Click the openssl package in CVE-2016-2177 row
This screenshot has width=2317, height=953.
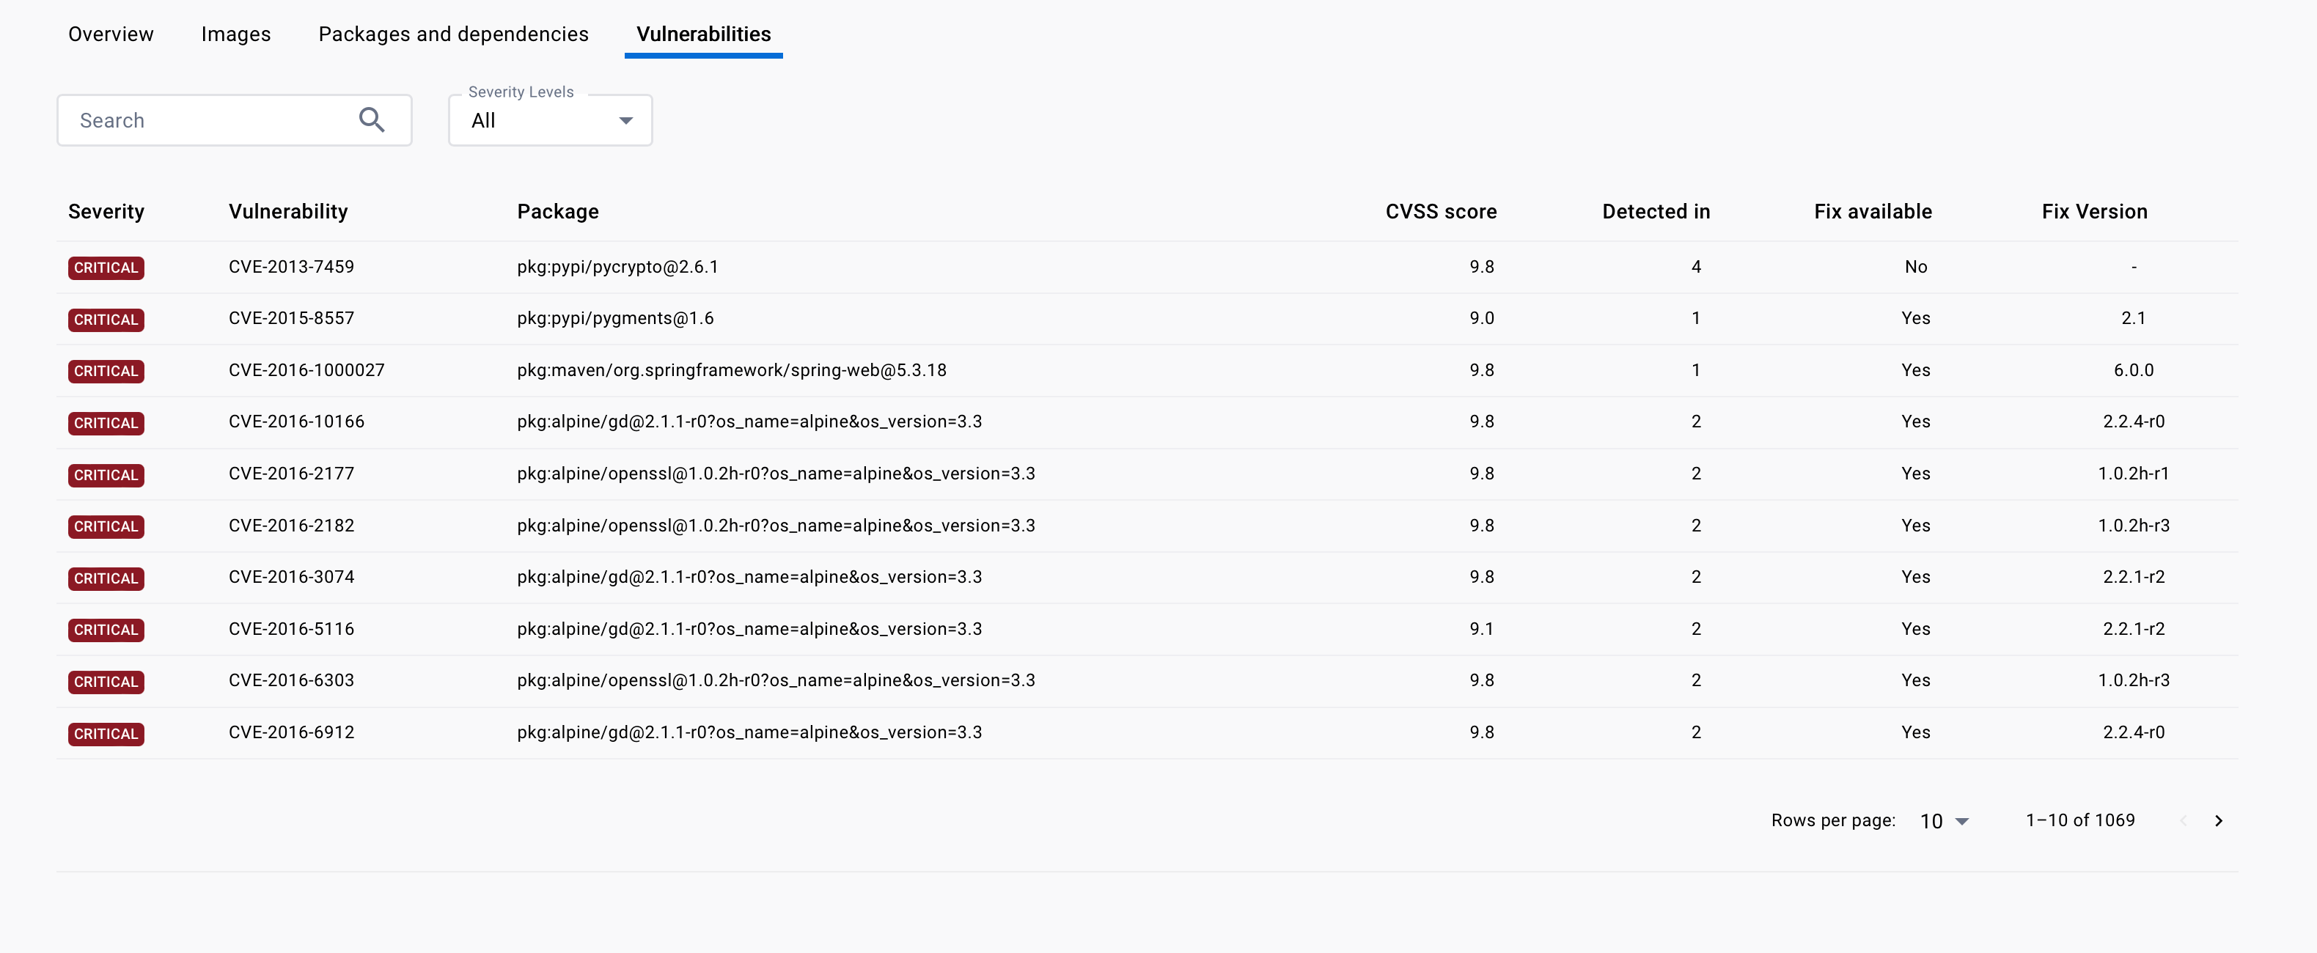click(x=776, y=474)
